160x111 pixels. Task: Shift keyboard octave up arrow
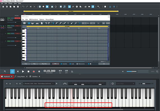(10, 84)
